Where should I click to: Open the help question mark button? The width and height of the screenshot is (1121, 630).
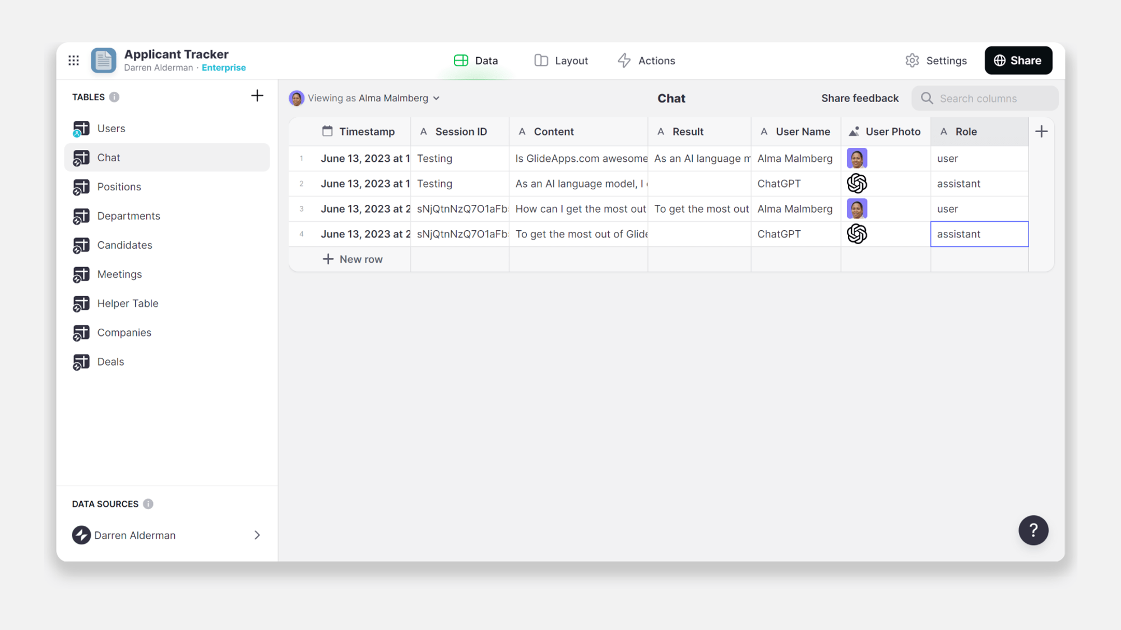point(1033,530)
